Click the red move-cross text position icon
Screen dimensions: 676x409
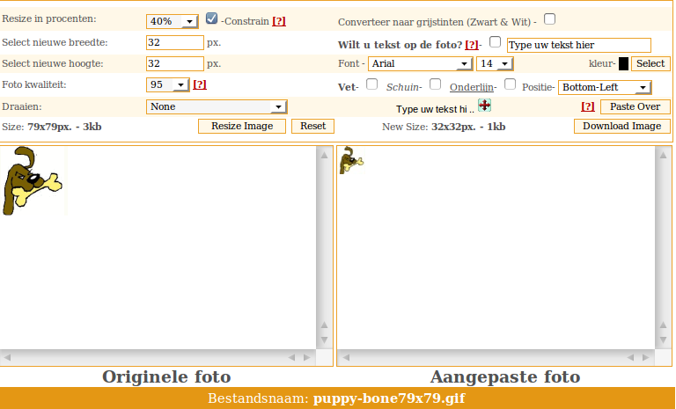485,106
